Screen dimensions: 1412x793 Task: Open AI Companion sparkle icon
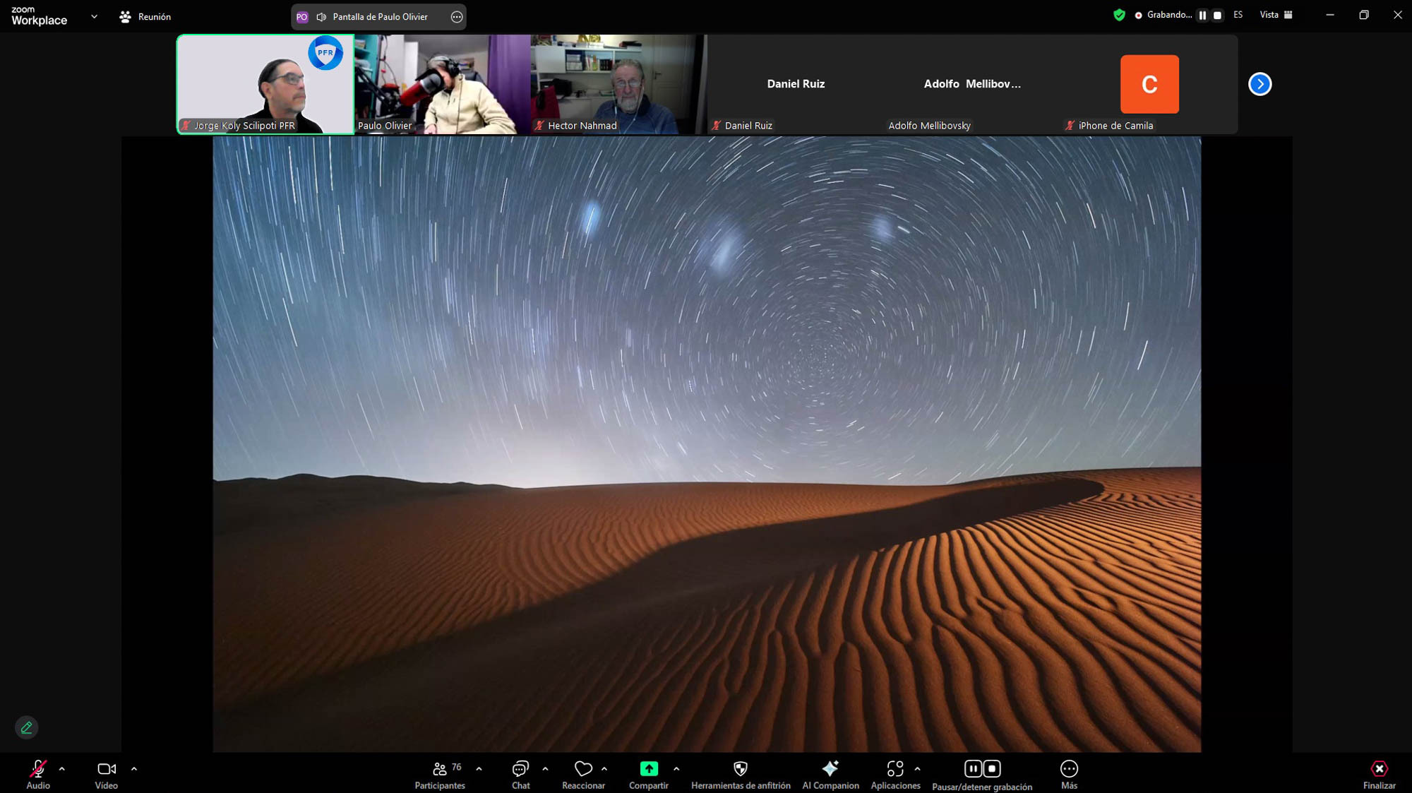pos(830,775)
